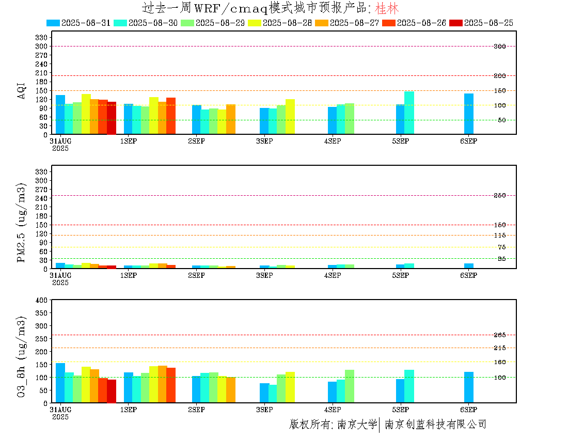Click the 3SEP date label under PM2.5 chart
568x439 pixels.
click(x=264, y=276)
